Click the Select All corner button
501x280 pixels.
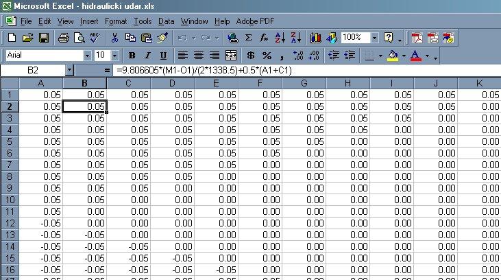pos(10,83)
